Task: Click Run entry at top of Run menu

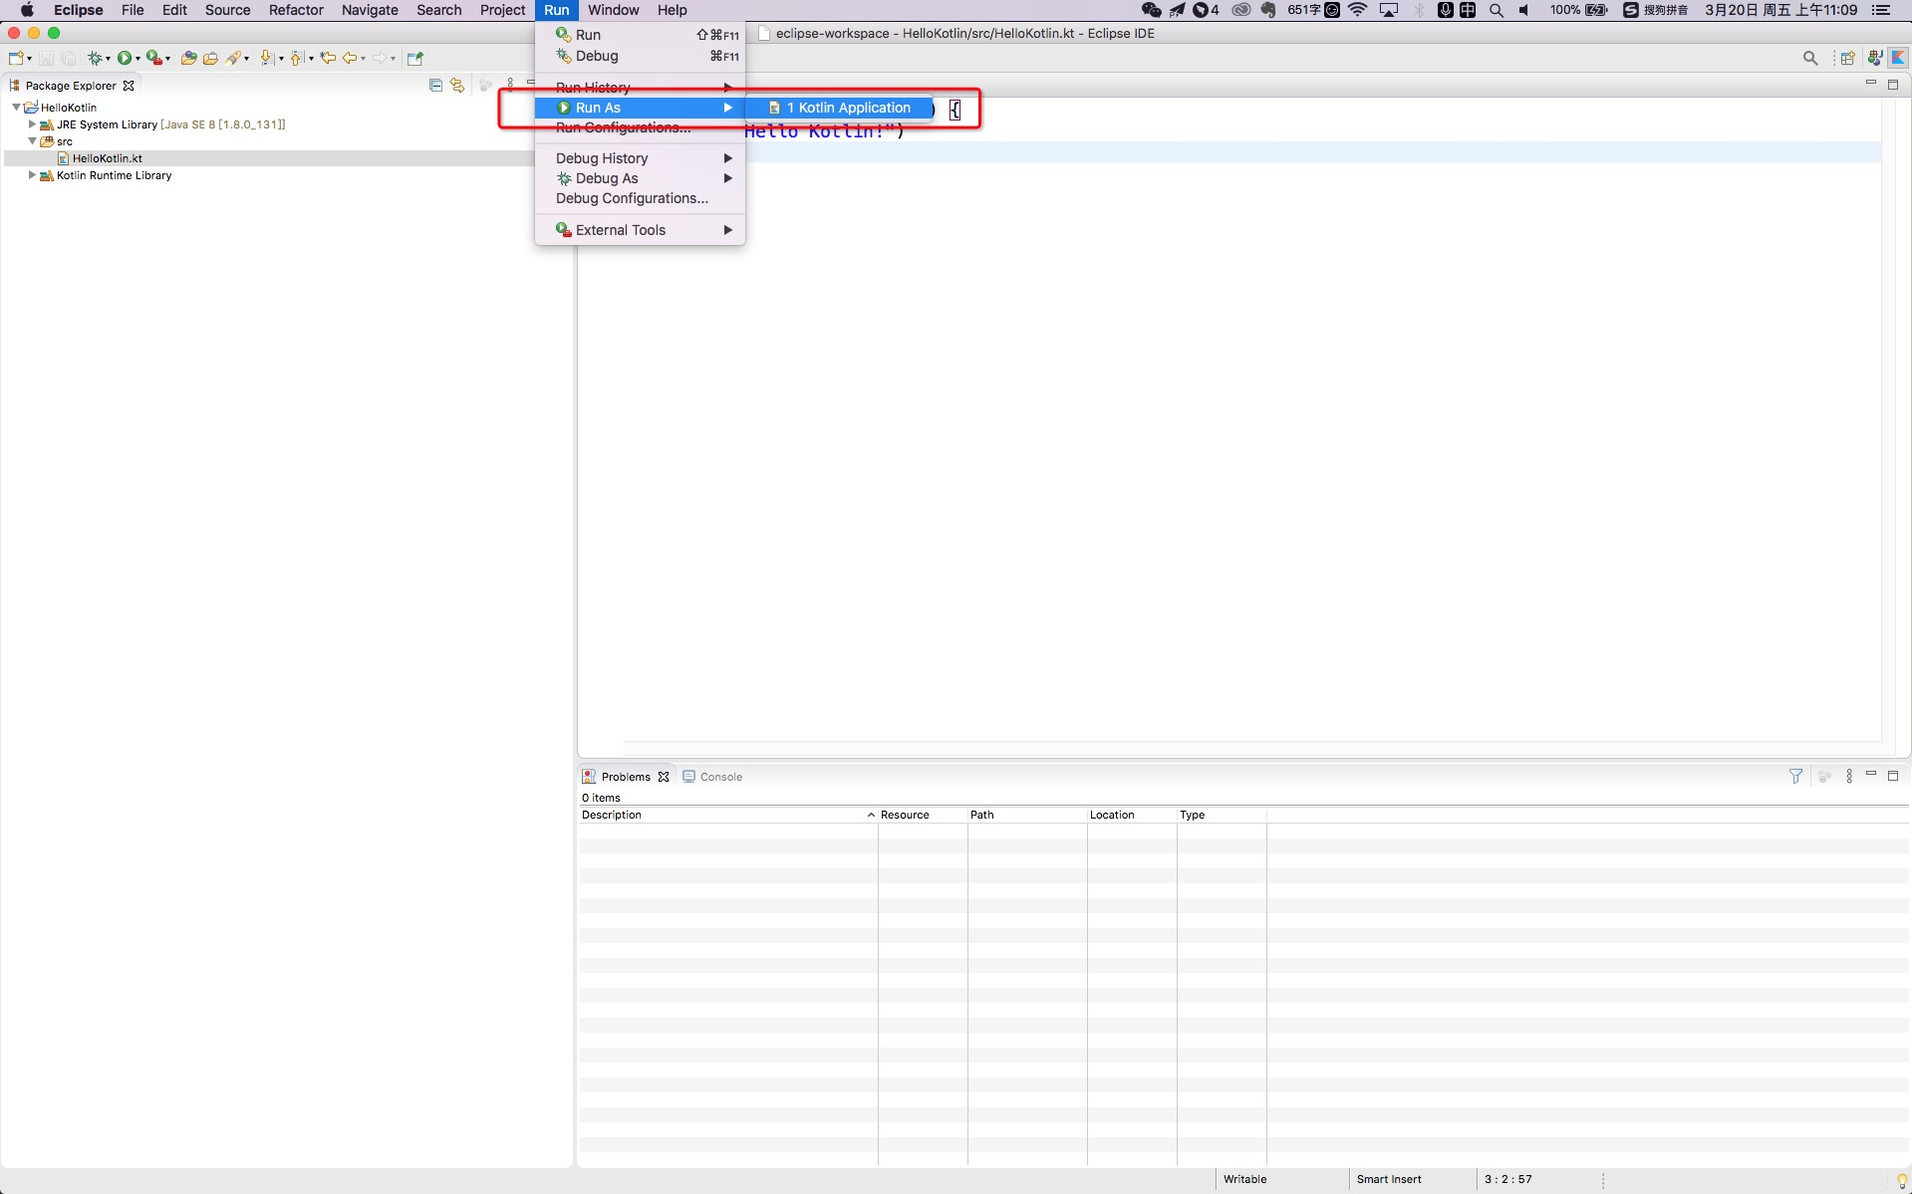Action: (640, 35)
